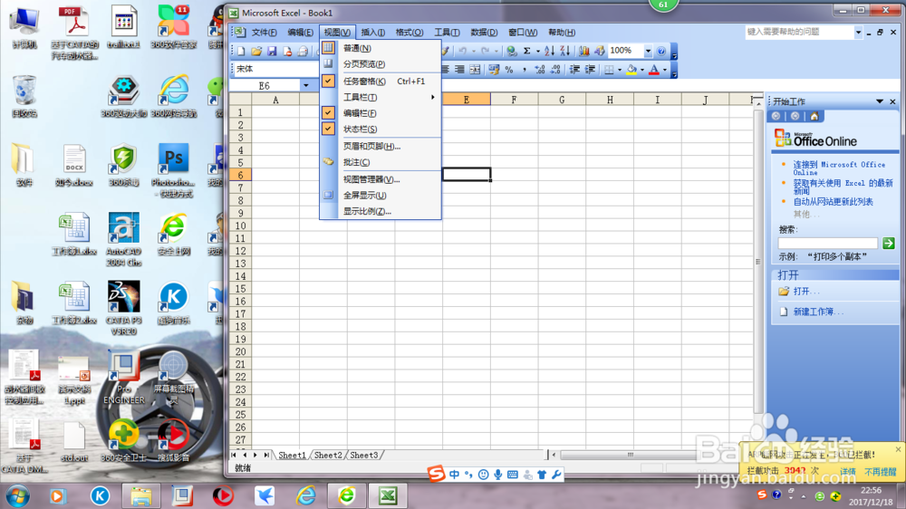Click the green search arrow in task pane
The image size is (906, 509).
tap(889, 244)
